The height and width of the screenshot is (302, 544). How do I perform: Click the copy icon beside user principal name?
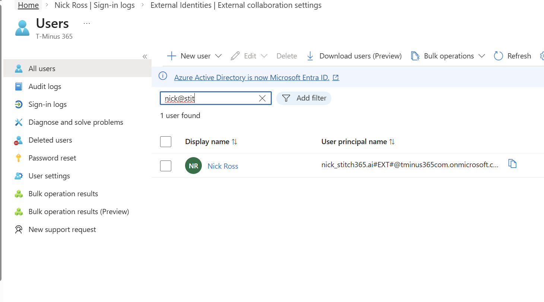coord(512,164)
